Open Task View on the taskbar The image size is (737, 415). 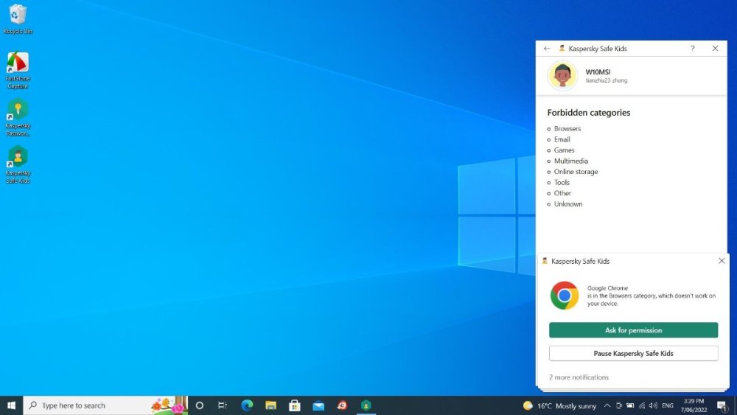[x=223, y=405]
